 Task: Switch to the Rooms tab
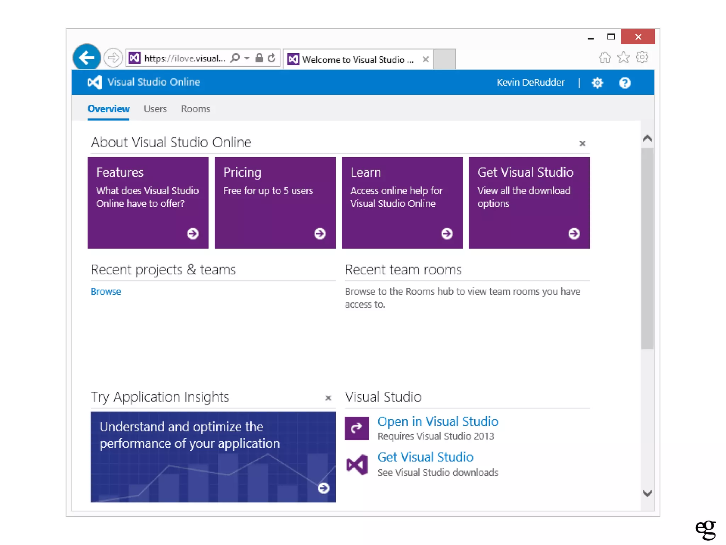point(195,109)
